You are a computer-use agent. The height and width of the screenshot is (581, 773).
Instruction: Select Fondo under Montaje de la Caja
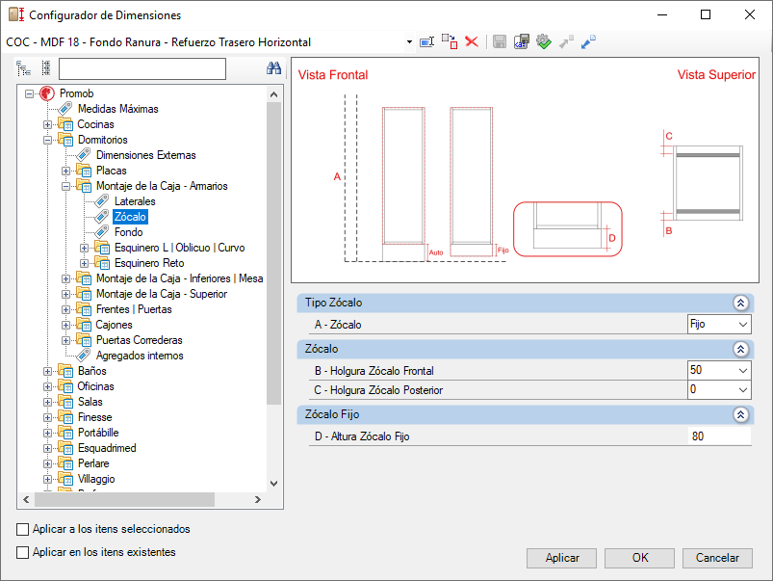(x=129, y=232)
